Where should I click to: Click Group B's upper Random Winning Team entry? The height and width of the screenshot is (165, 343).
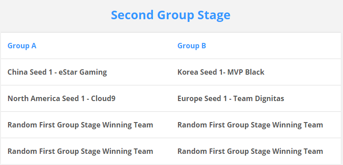[250, 125]
